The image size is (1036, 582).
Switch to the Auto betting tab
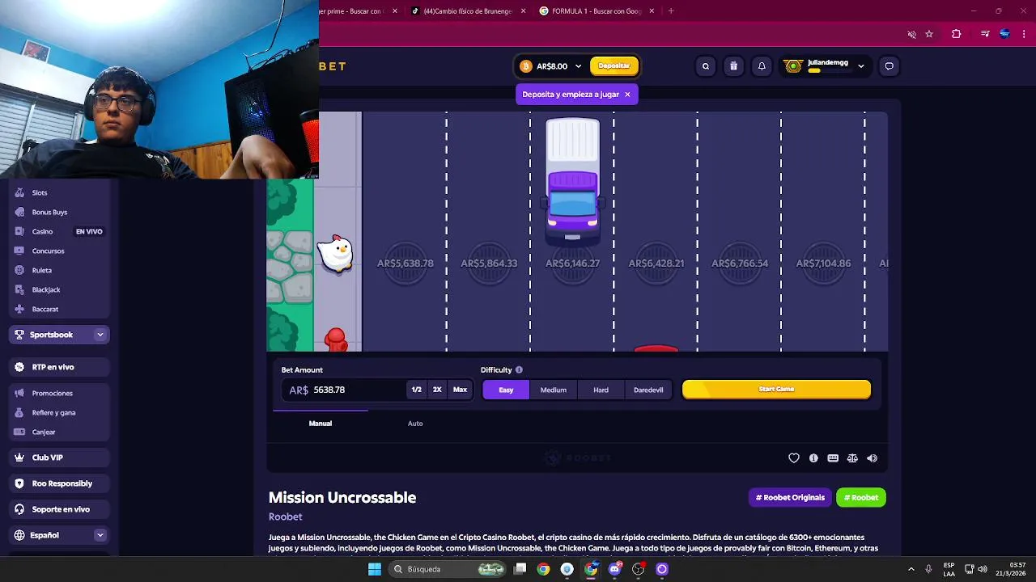[x=415, y=424]
